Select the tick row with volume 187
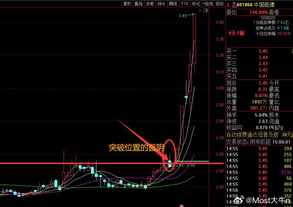This screenshot has width=293, height=207. pyautogui.click(x=259, y=160)
